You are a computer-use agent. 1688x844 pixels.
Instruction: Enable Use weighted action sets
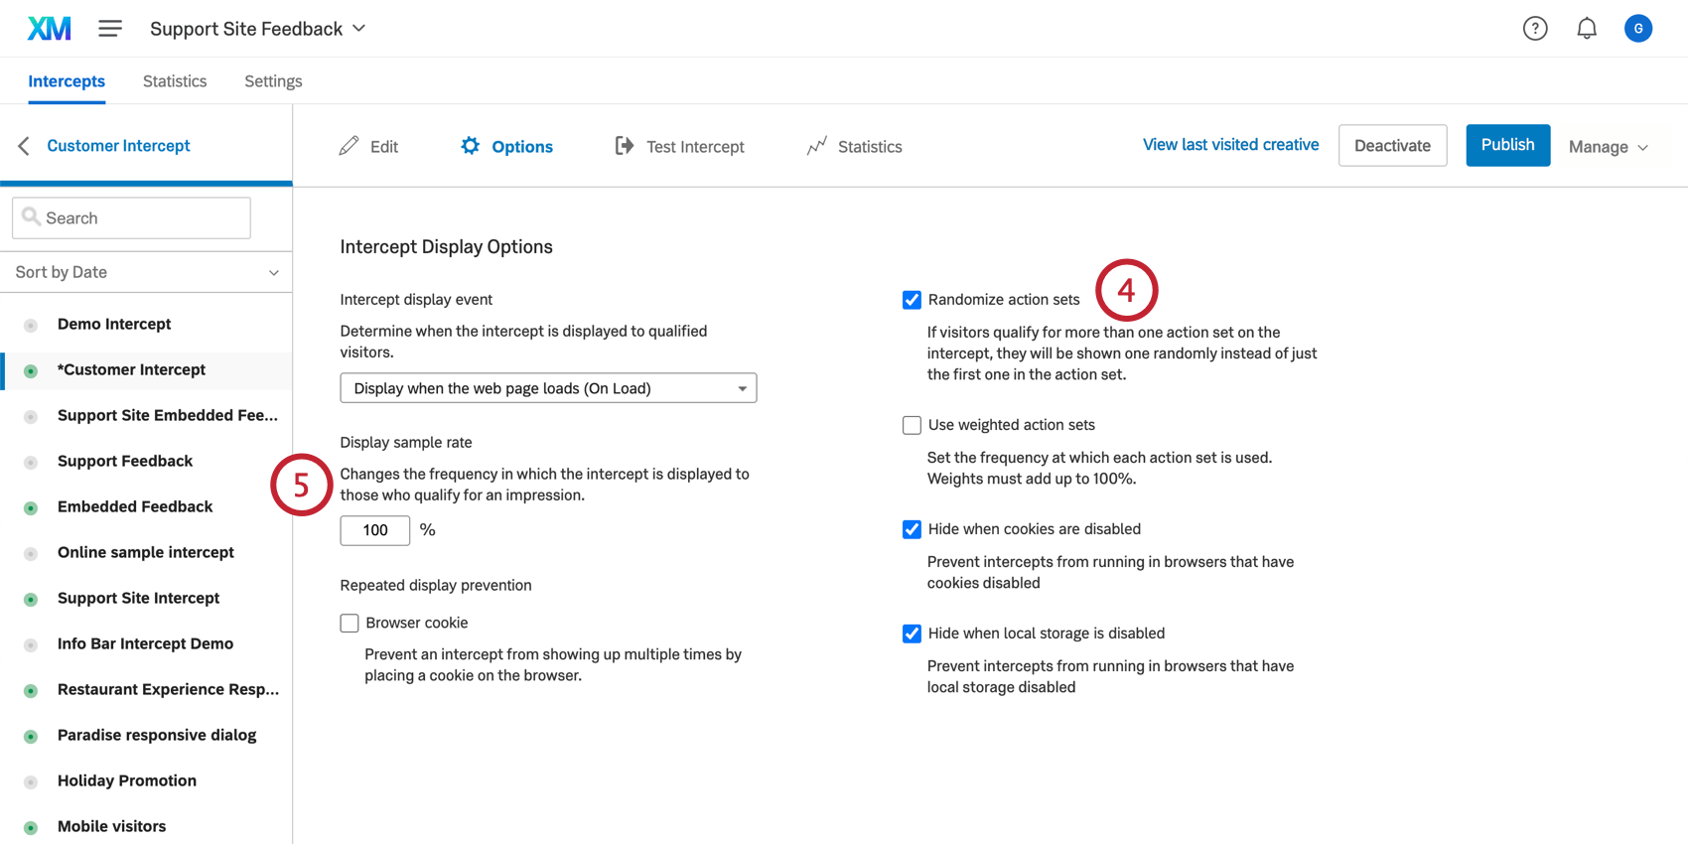point(912,425)
